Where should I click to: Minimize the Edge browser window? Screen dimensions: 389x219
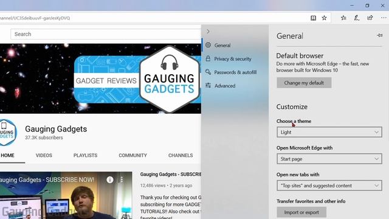(352, 5)
